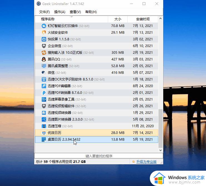Click the scrollbar down arrow
Image resolution: width=206 pixels, height=186 pixels.
[160, 150]
